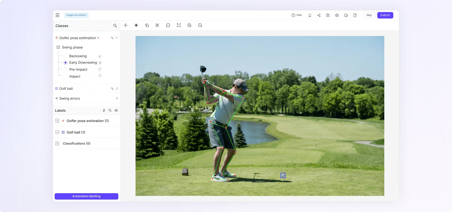
Task: Skip this annotation task
Action: (x=369, y=15)
